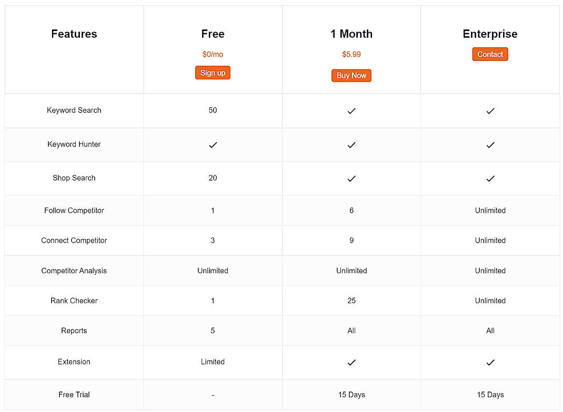This screenshot has height=412, width=563.
Task: Click the Shop Search checkmark under 1 Month
Action: [x=351, y=179]
